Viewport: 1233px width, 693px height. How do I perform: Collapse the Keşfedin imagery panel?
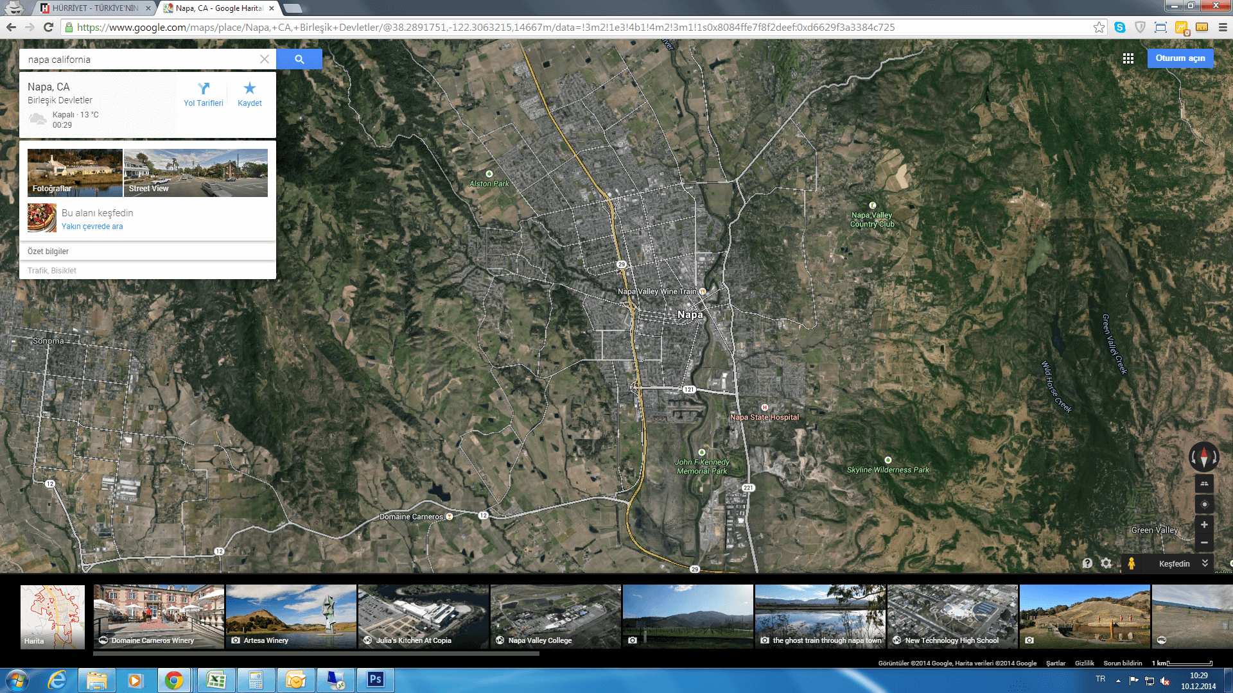(x=1205, y=563)
